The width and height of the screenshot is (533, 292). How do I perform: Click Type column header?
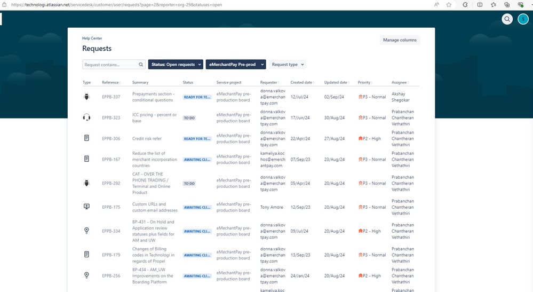[86, 82]
